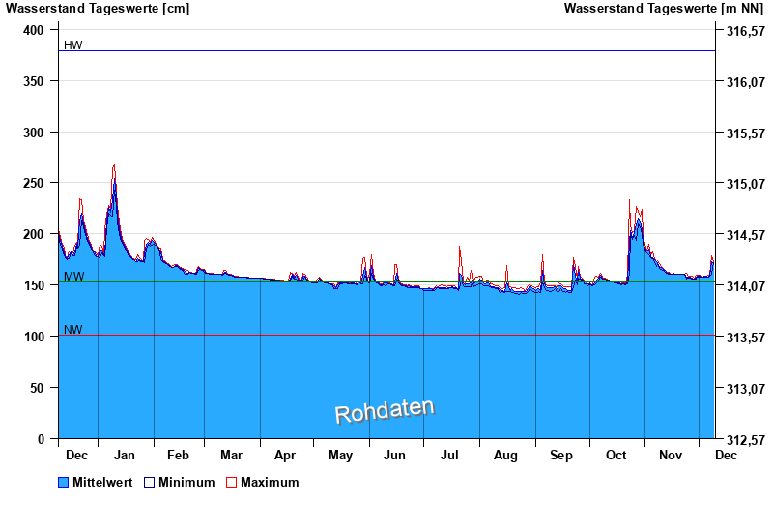Click the Oct label on the x-axis
The image size is (773, 532).
616,455
